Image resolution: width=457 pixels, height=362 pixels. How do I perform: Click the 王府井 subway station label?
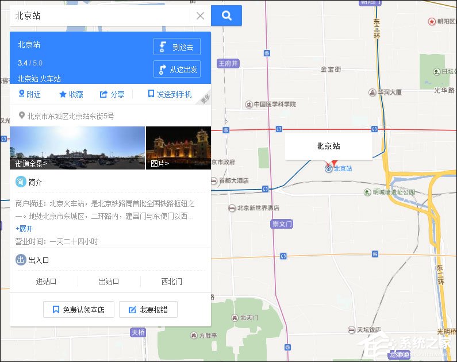point(228,63)
